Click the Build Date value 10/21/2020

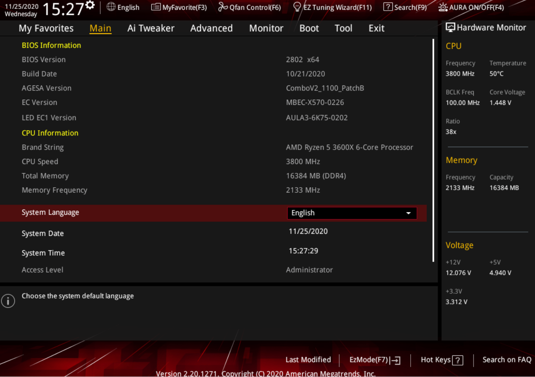click(305, 74)
